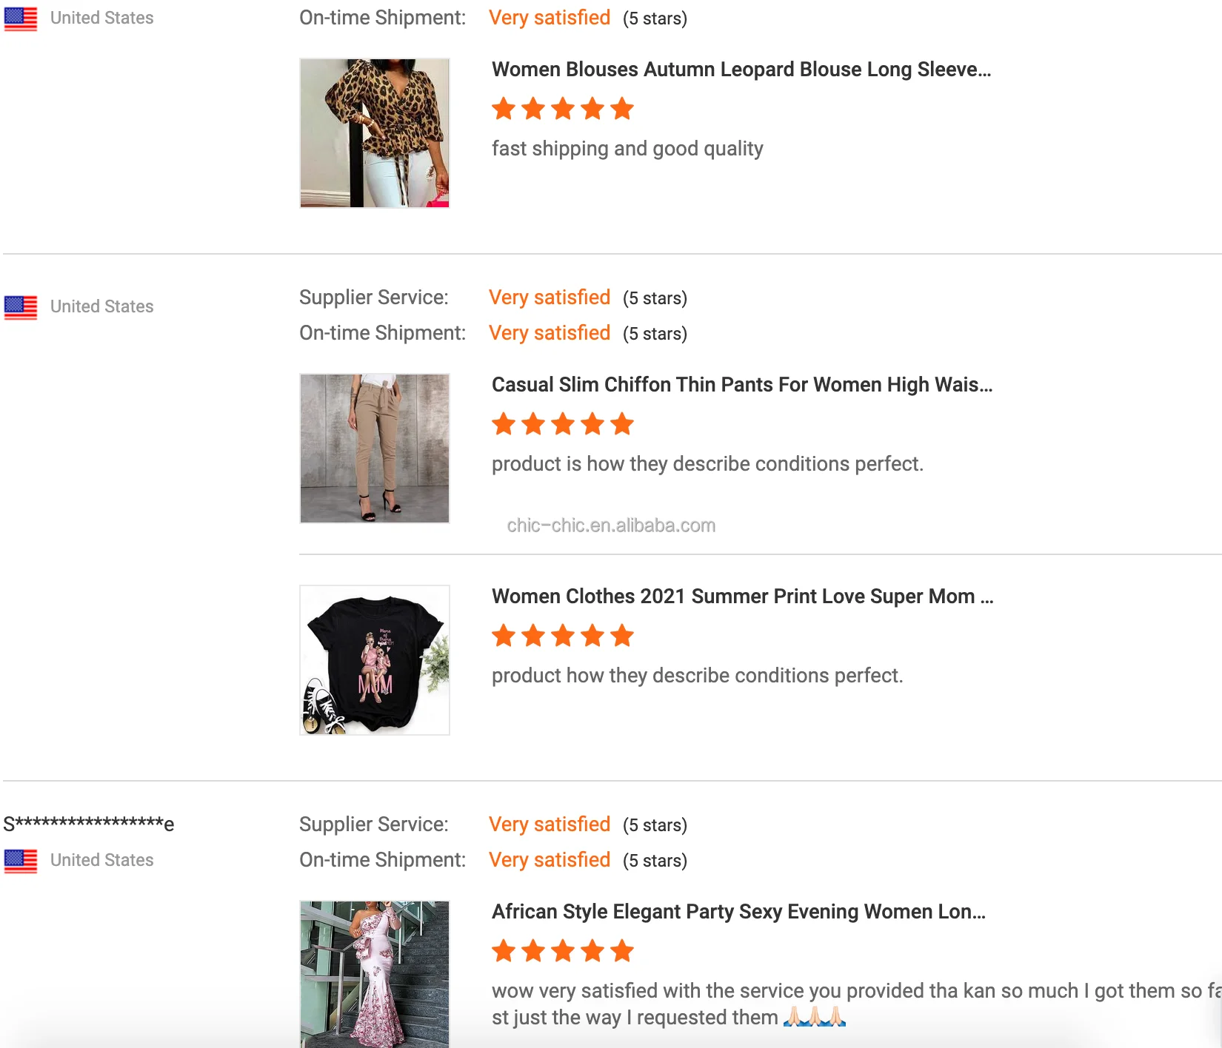Go to African Style Elegant Party dress listing
This screenshot has width=1222, height=1048.
[x=738, y=912]
